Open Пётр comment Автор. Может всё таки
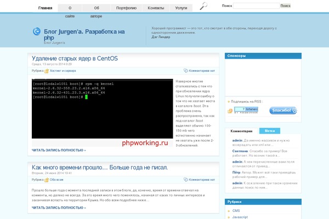Screen dimensions: 329x219 [264, 175]
